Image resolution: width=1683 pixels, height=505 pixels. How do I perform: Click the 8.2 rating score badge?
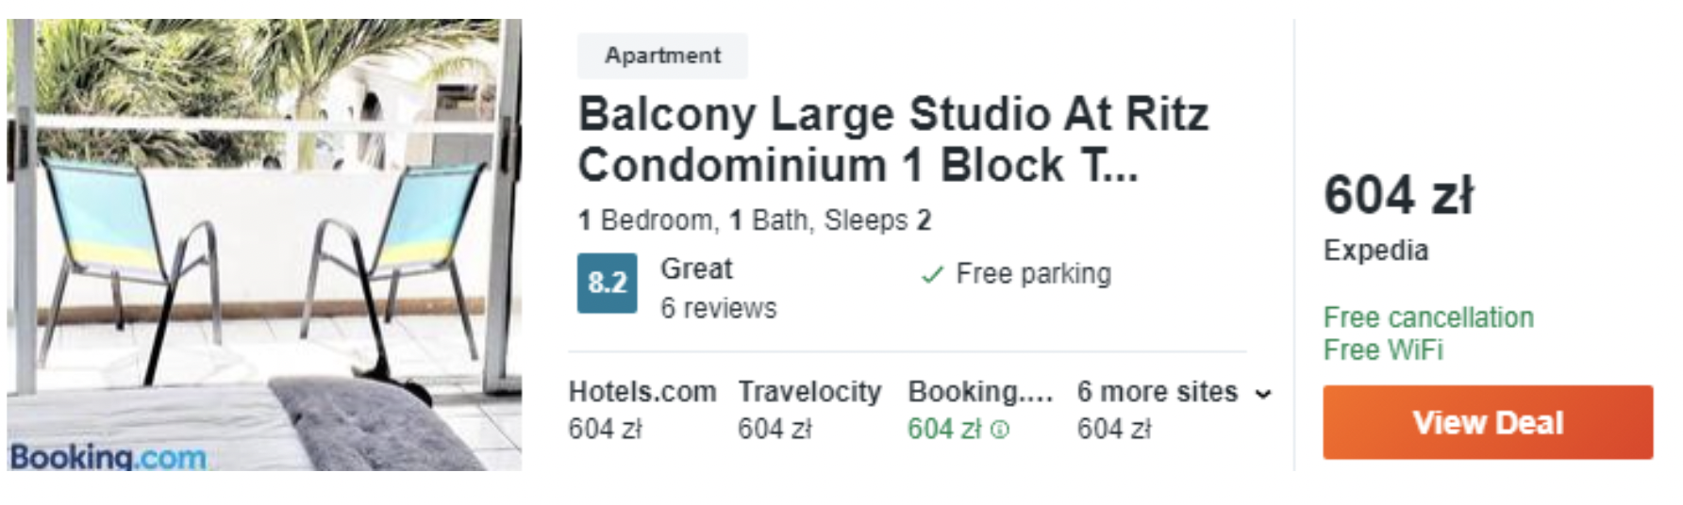click(x=607, y=283)
